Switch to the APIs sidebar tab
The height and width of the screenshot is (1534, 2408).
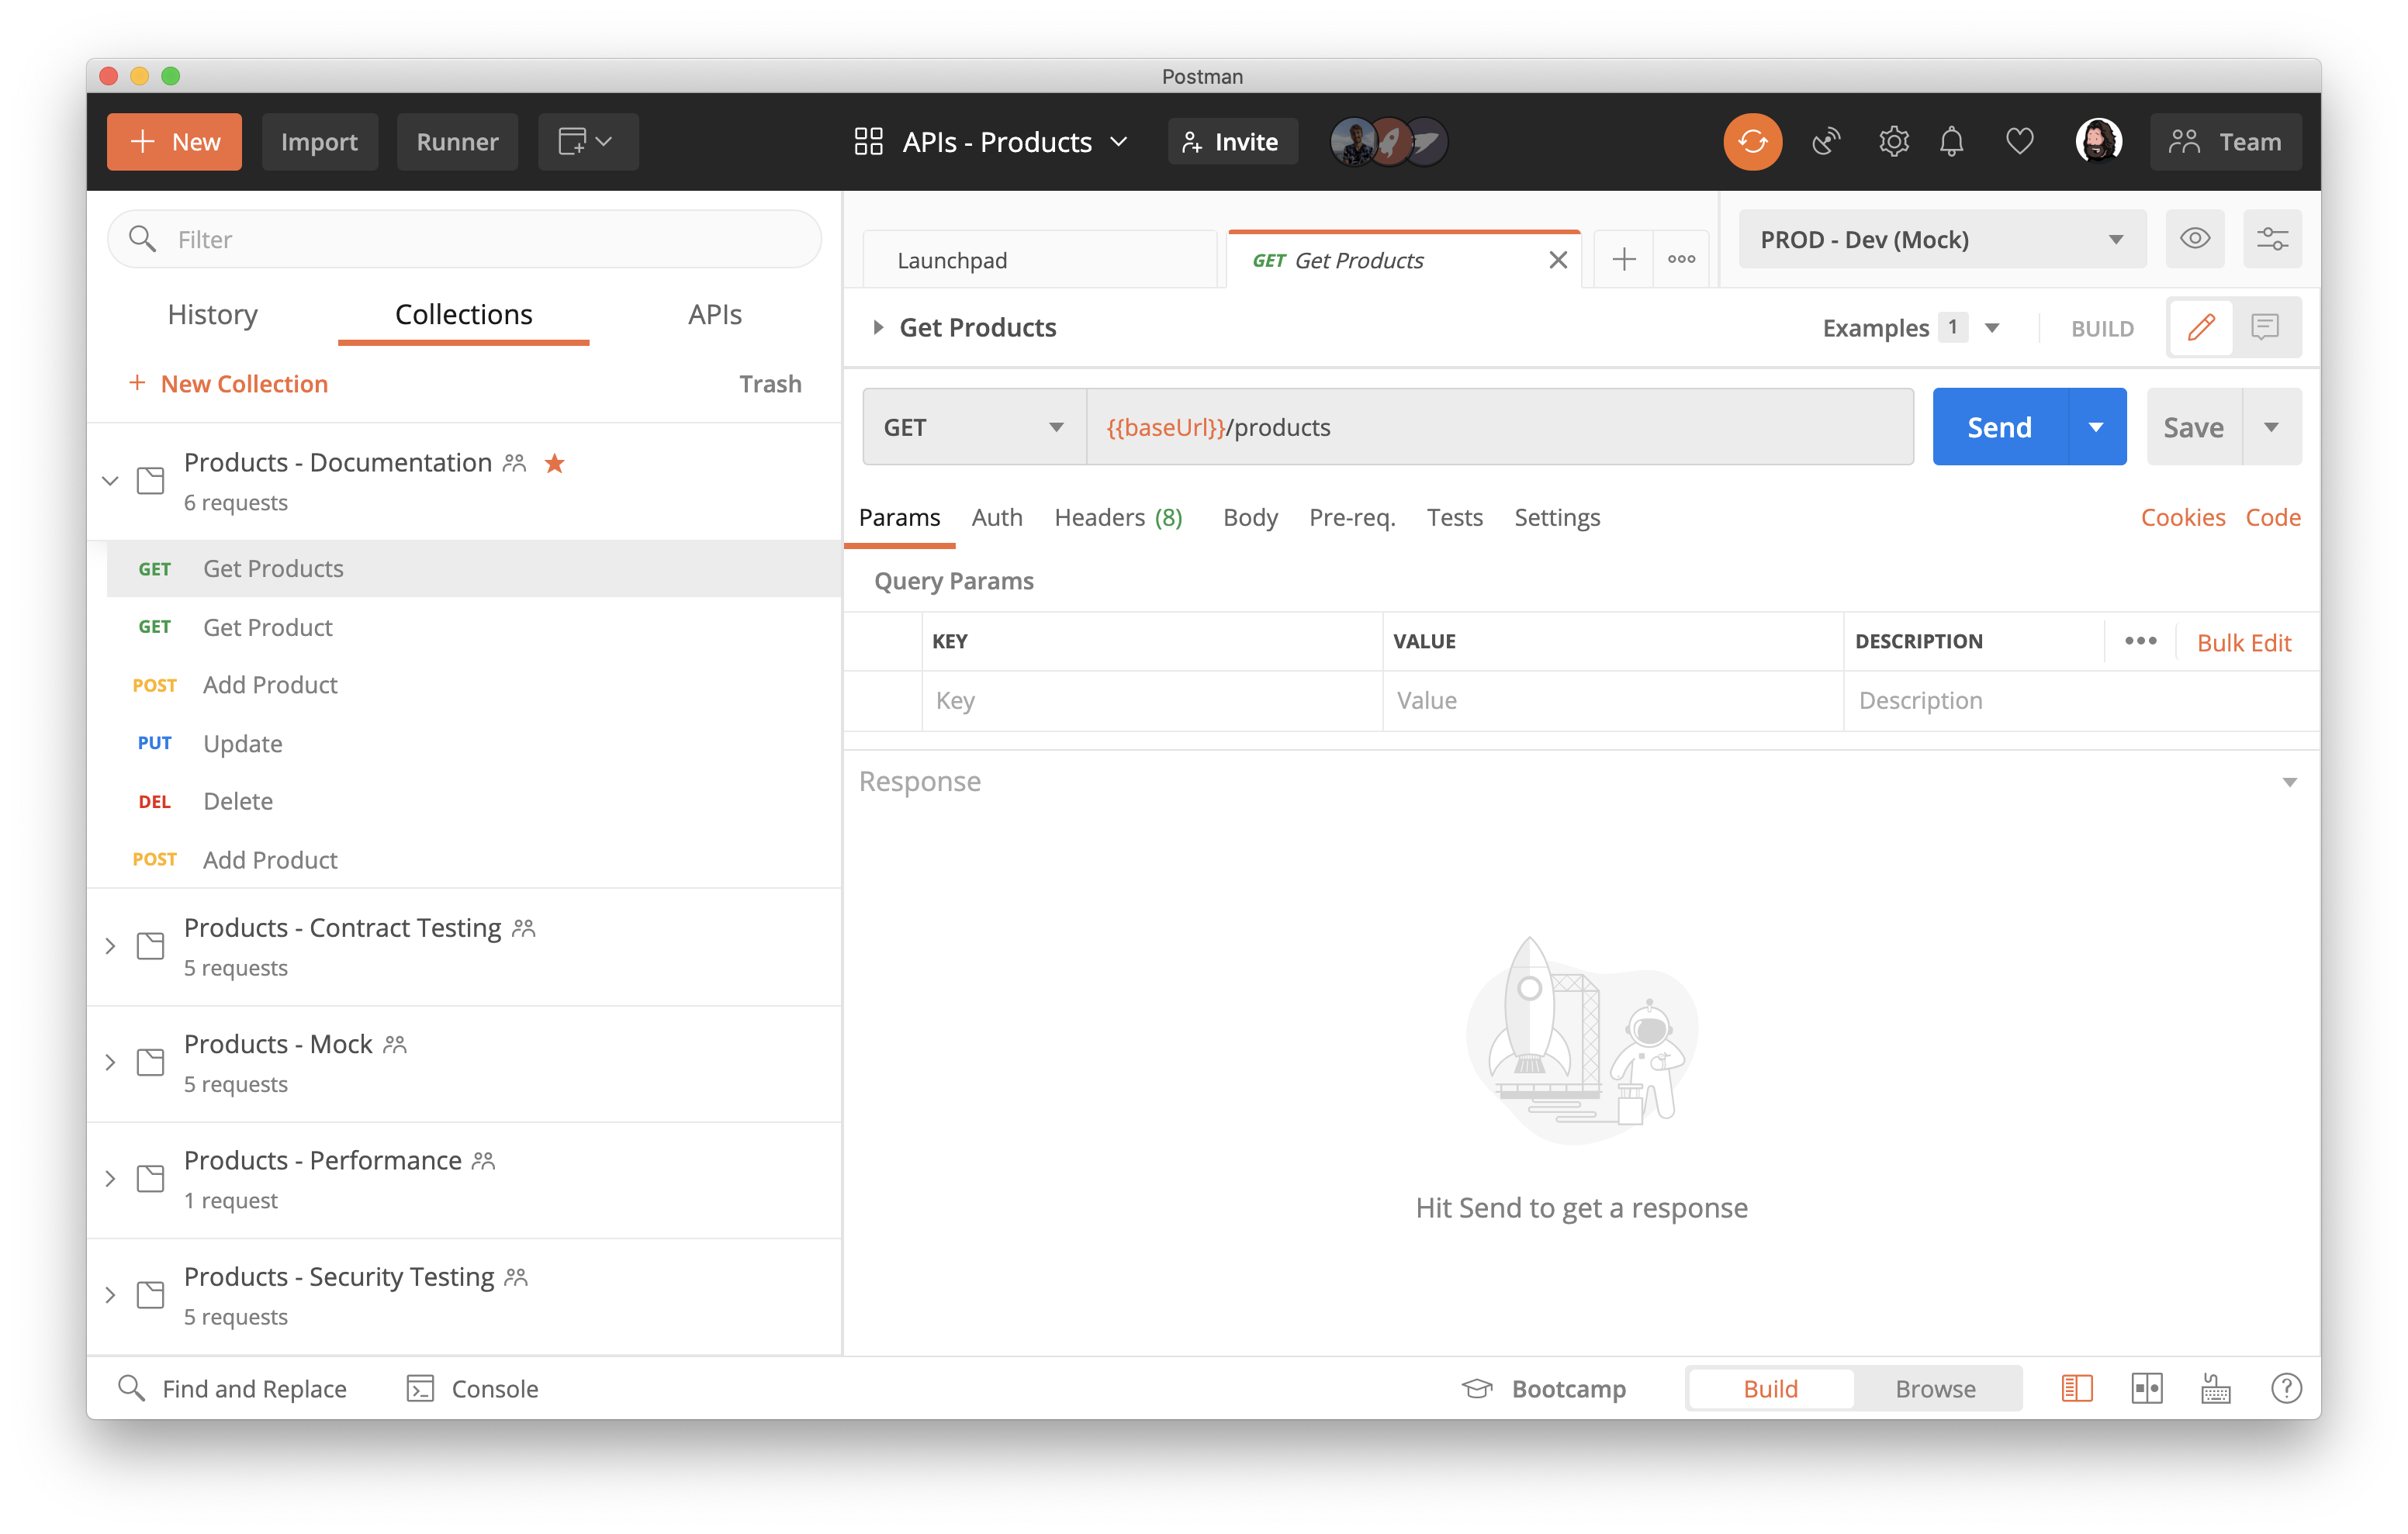[x=714, y=314]
